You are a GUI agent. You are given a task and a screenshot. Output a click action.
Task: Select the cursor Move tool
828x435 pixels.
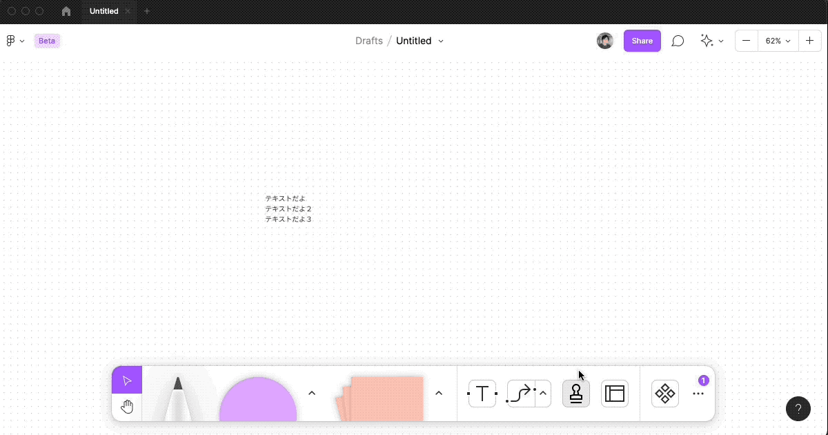pyautogui.click(x=127, y=380)
